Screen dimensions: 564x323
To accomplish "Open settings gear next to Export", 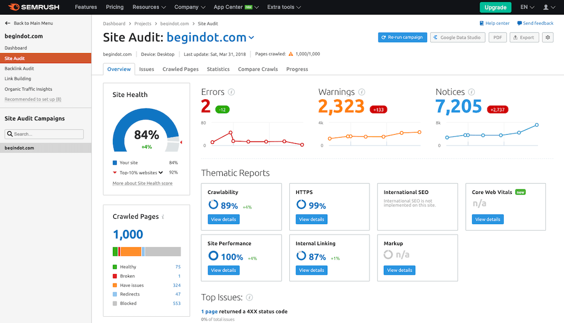I will pyautogui.click(x=548, y=37).
